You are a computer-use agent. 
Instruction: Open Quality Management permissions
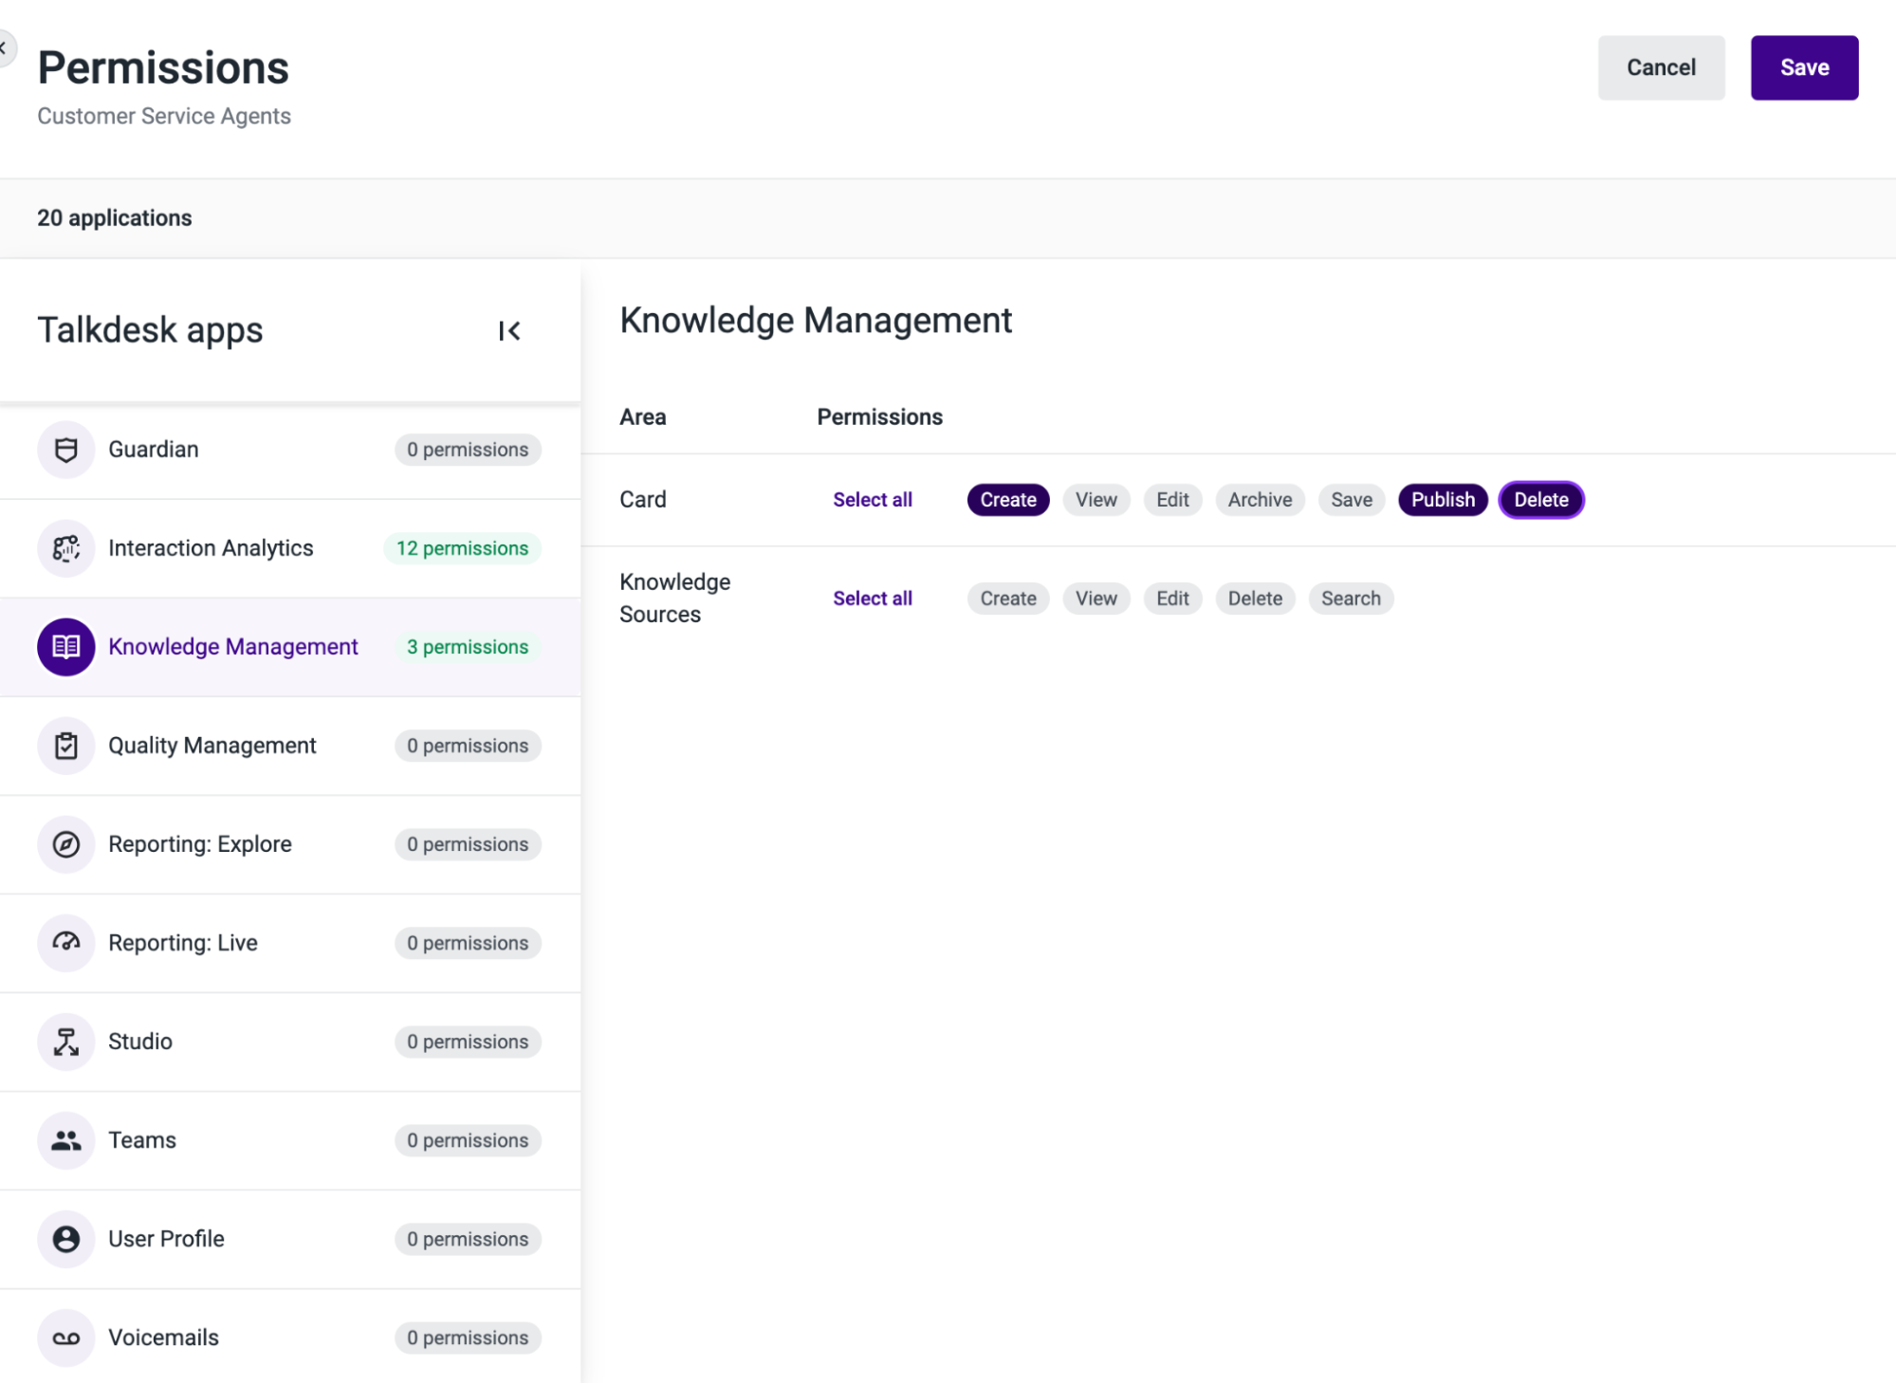[290, 746]
